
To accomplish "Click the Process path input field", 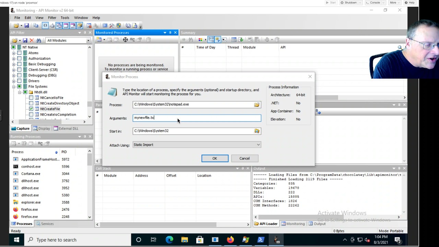I will tap(193, 105).
